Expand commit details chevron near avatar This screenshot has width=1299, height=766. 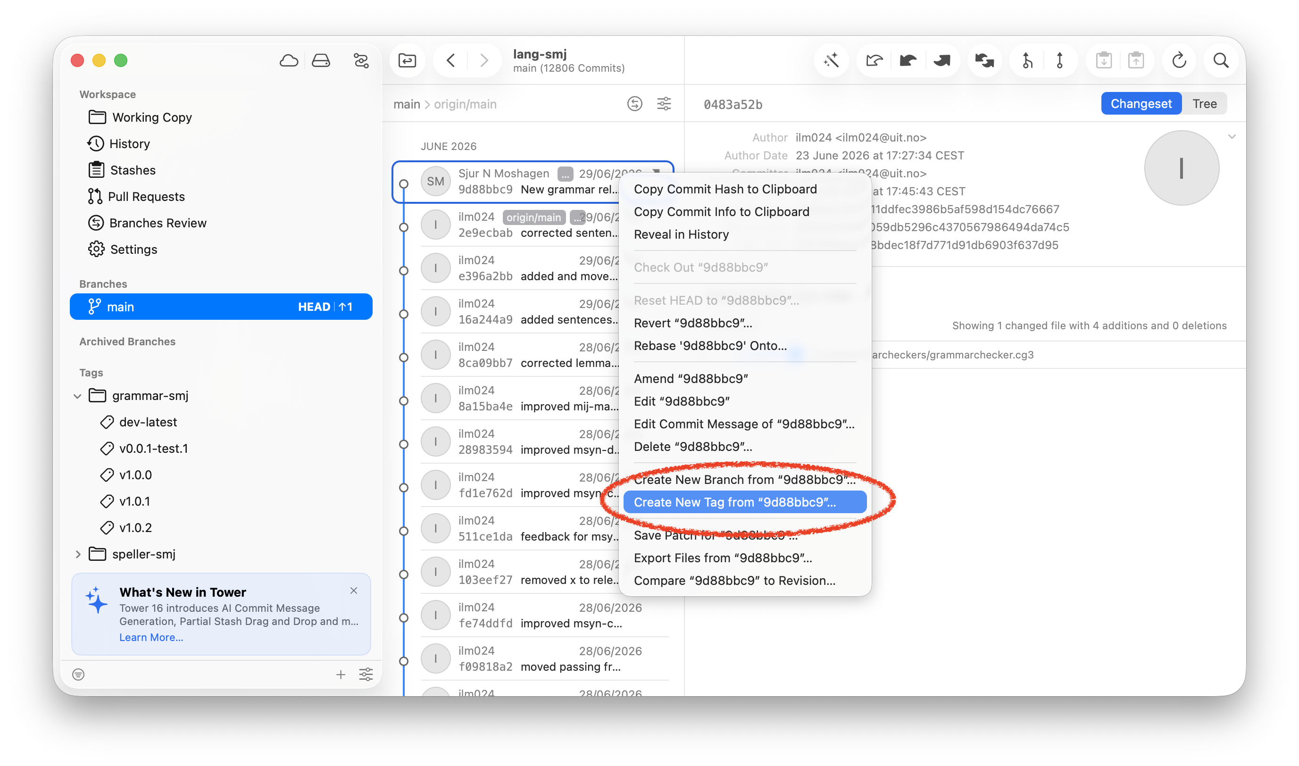1232,137
